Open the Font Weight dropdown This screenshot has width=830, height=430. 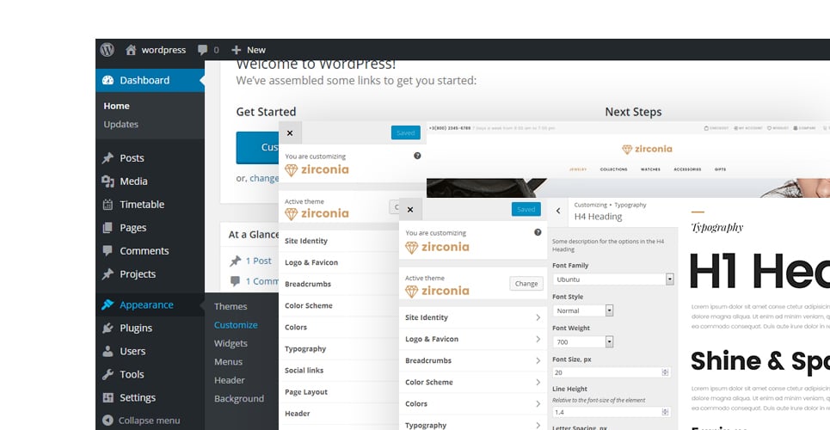[583, 341]
